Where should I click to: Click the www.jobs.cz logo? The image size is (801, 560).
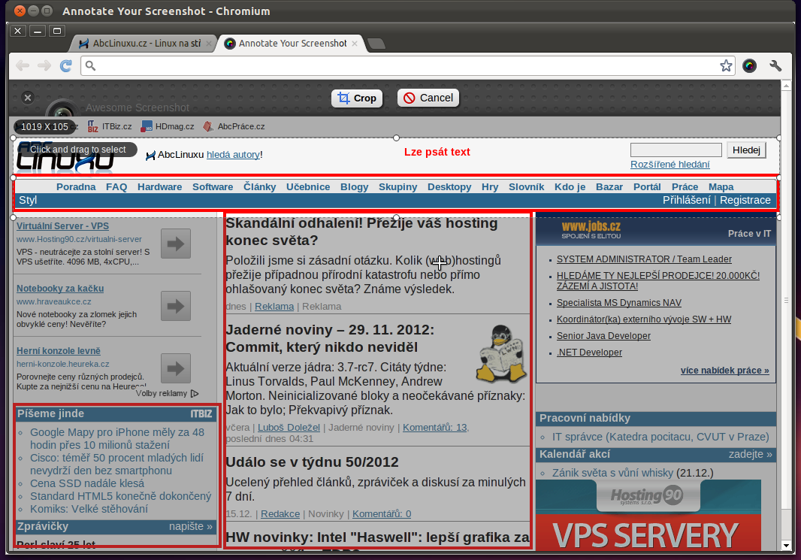pos(591,229)
